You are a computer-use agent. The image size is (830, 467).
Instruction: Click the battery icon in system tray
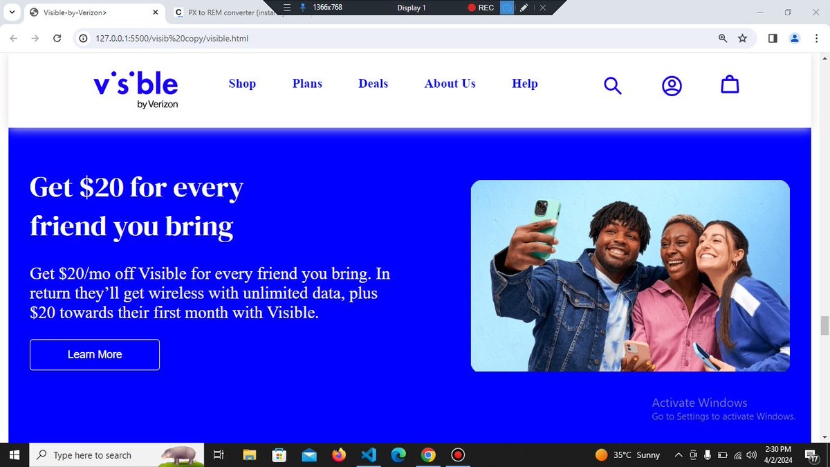pos(722,455)
